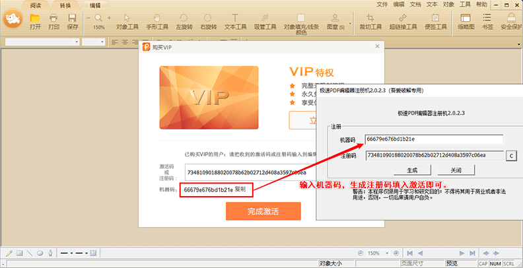Select the 文本工具 text tool
Viewport: 523px width, 268px height.
pos(234,21)
